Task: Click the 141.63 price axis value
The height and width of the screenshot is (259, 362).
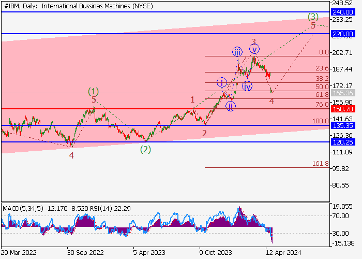Action: coord(342,119)
